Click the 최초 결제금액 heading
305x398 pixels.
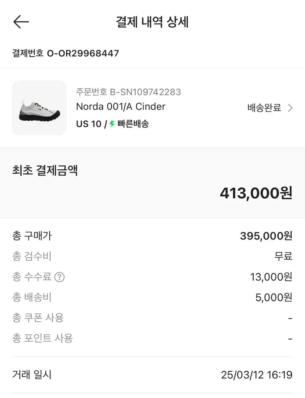pos(45,171)
